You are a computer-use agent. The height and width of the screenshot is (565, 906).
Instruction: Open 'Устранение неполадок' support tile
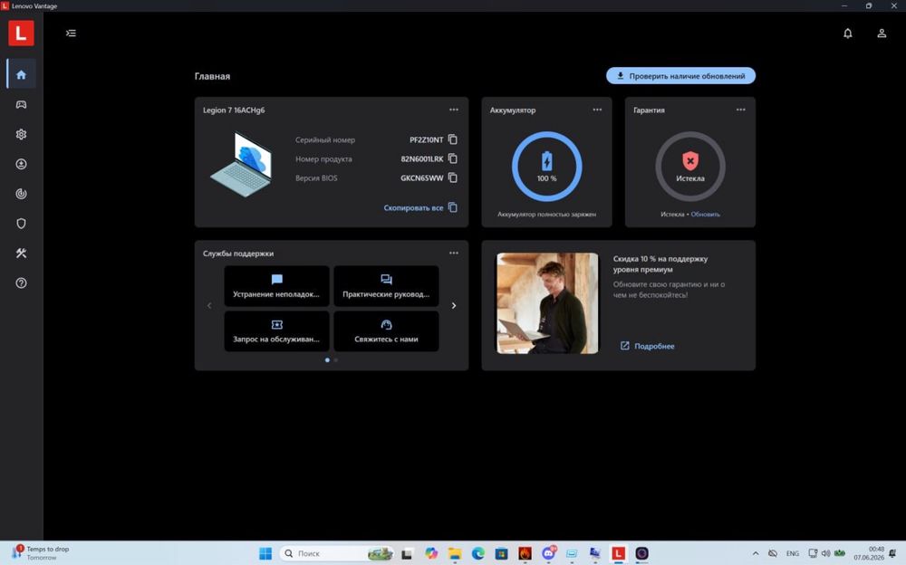pos(276,286)
